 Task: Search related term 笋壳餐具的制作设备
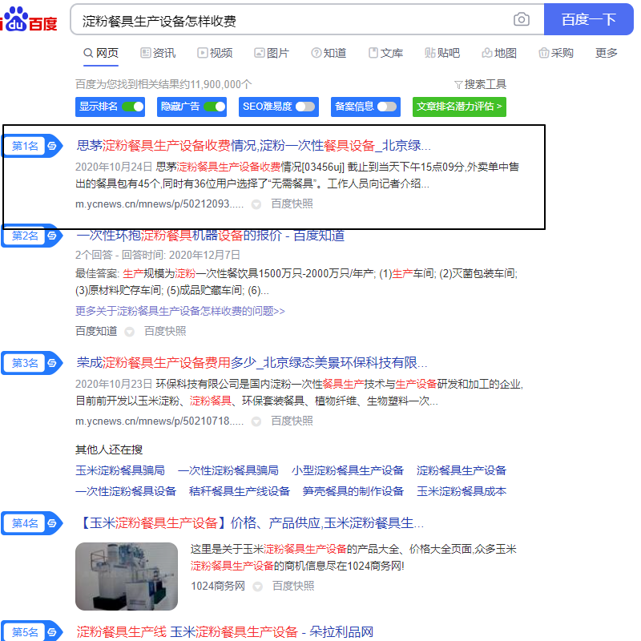[353, 491]
